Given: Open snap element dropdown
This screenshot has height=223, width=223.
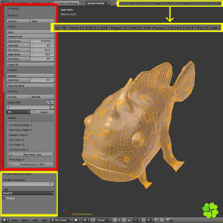Looking at the screenshot, I should pos(150,220).
